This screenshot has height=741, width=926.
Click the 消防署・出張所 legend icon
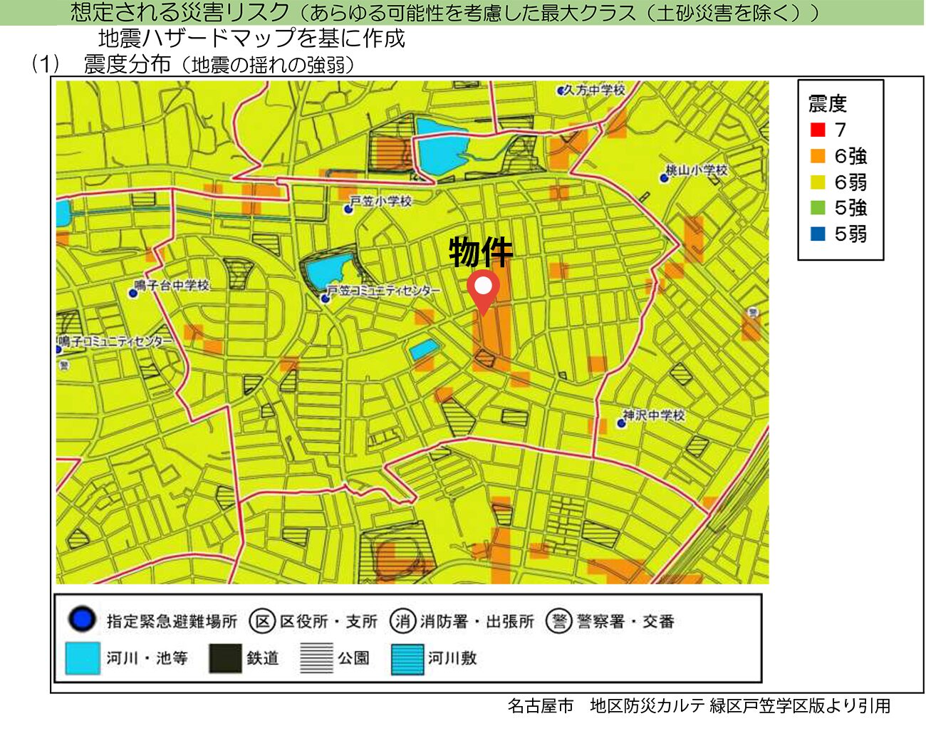402,621
